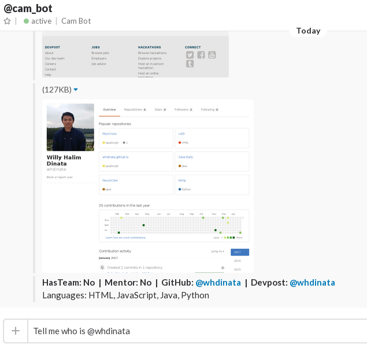367x355 pixels.
Task: Click the plus attachment button
Action: coord(16,331)
